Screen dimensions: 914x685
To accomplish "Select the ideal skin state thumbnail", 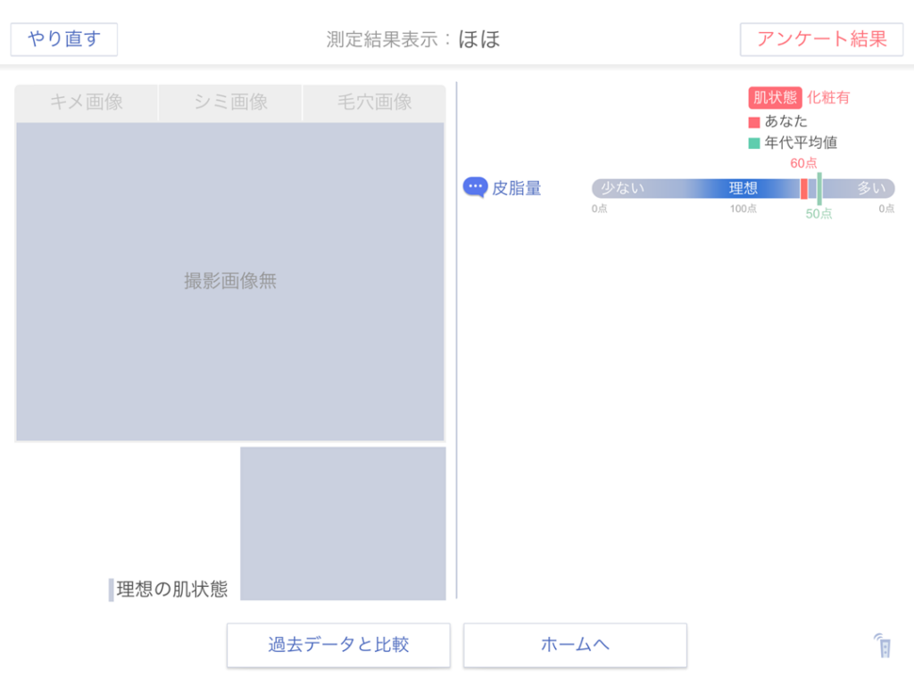I will pyautogui.click(x=343, y=523).
